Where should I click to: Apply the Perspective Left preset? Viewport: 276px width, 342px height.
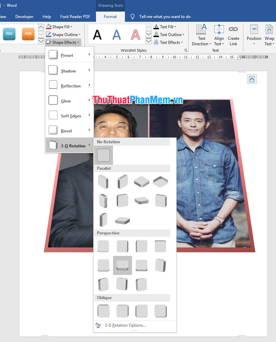pos(123,246)
